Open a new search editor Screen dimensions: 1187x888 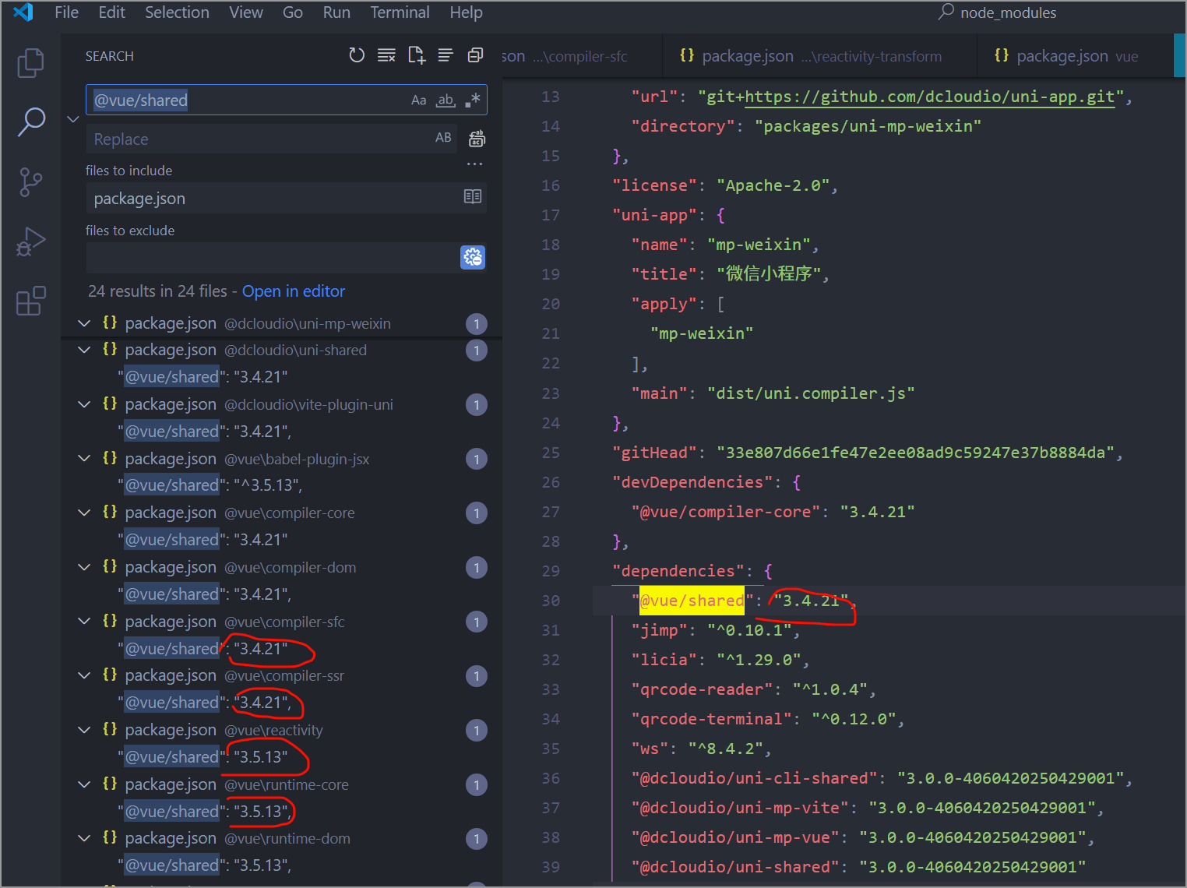click(417, 55)
